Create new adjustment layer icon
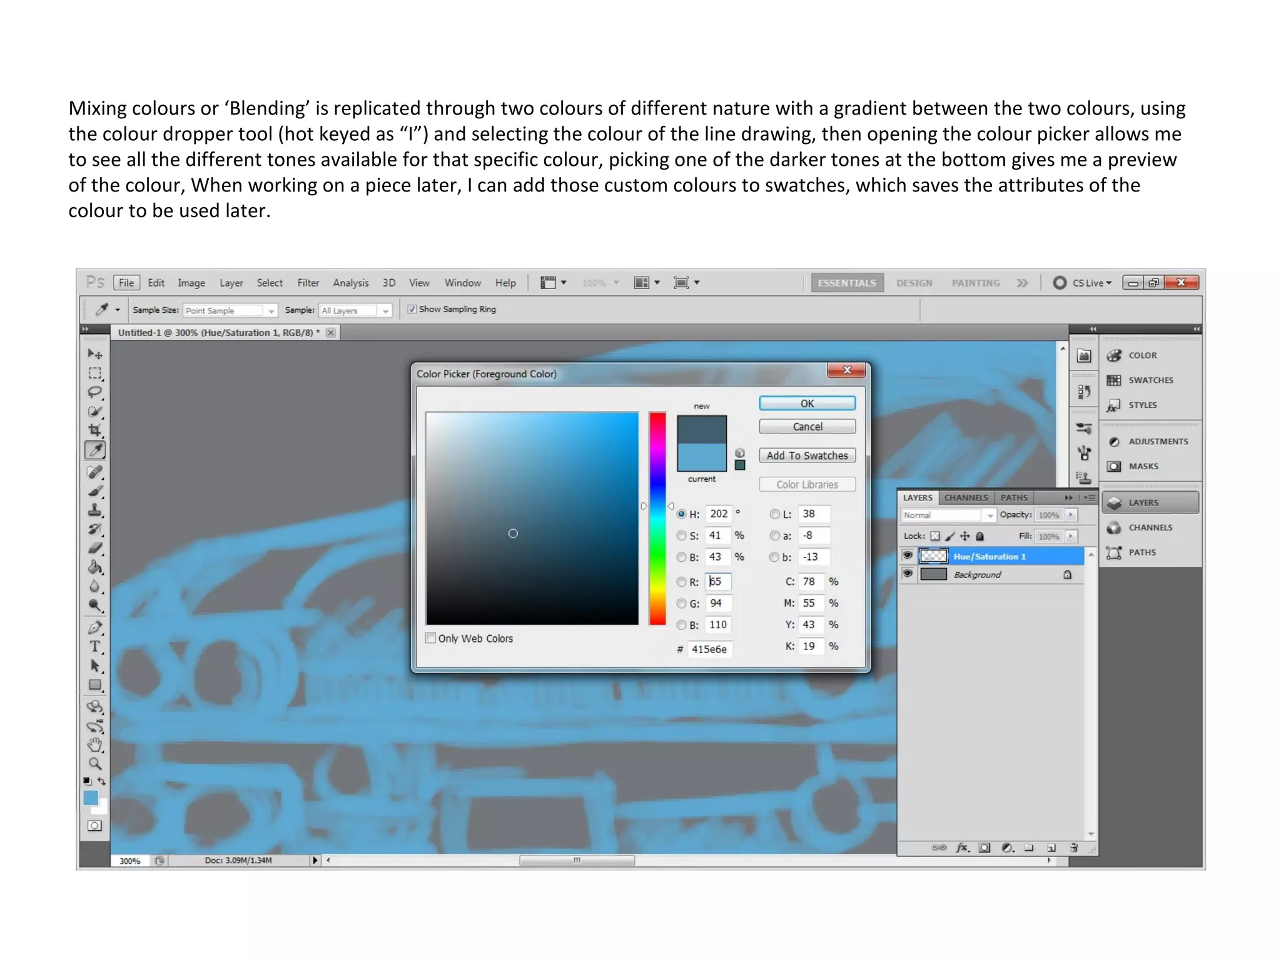This screenshot has height=961, width=1281. tap(1007, 848)
